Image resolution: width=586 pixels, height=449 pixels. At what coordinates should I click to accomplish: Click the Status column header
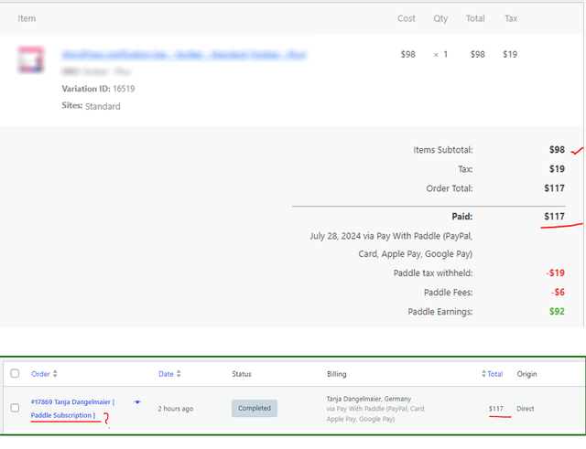tap(242, 374)
